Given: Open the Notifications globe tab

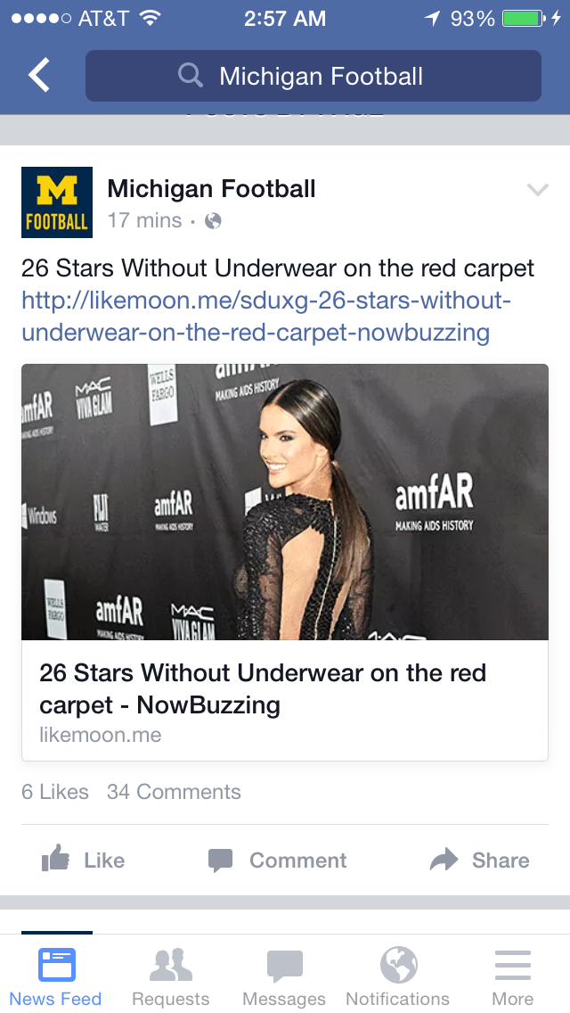Looking at the screenshot, I should click(397, 976).
